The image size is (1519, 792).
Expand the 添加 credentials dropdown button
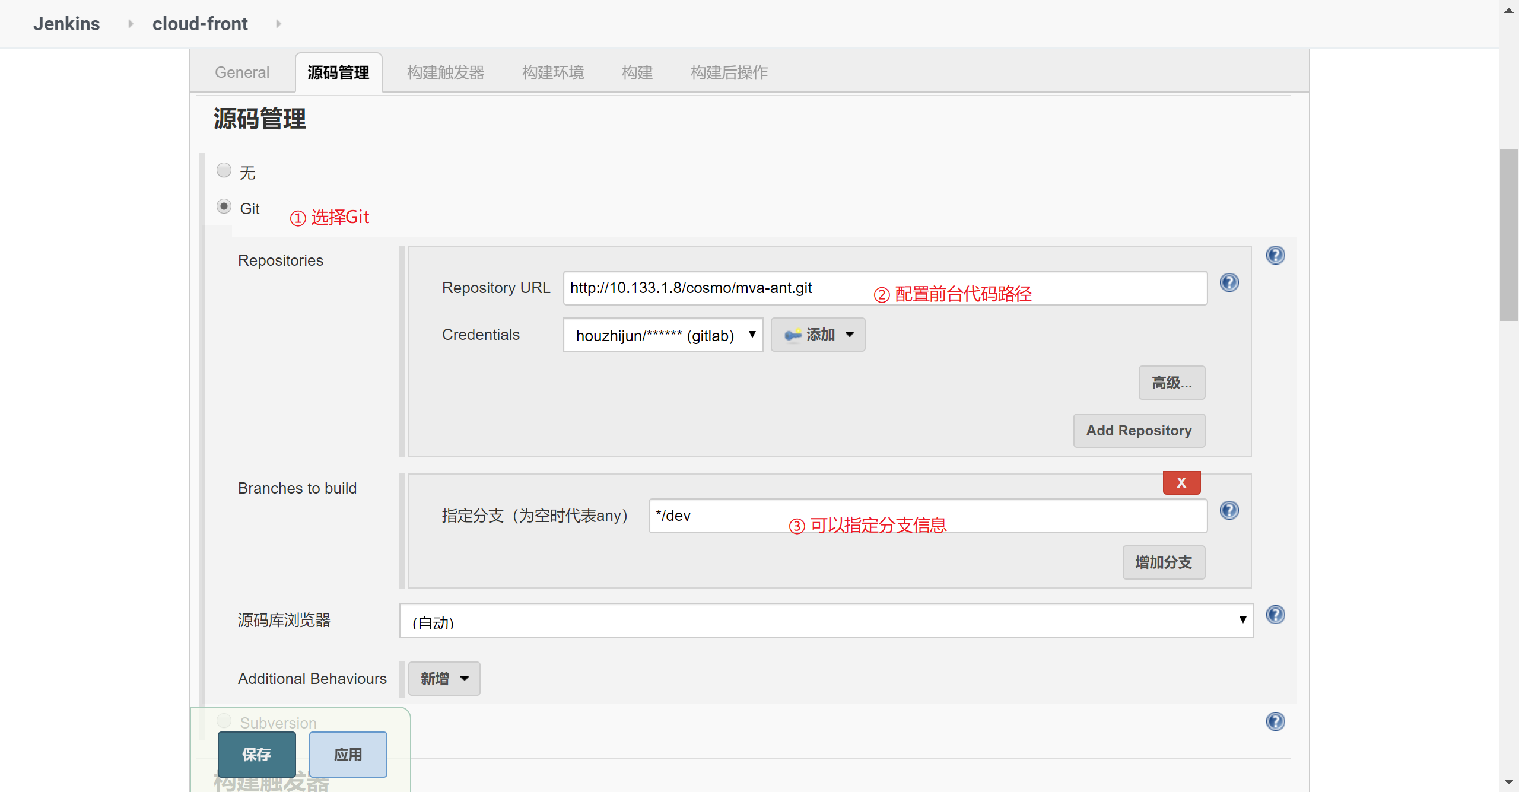818,335
